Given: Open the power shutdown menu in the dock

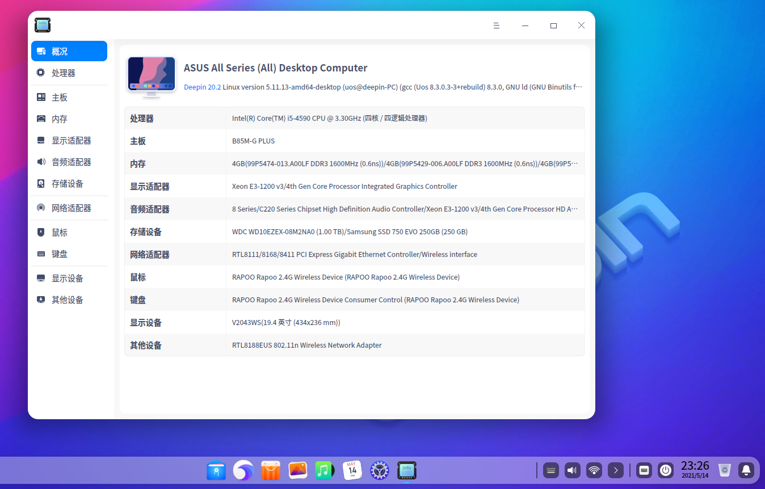Looking at the screenshot, I should pos(666,470).
